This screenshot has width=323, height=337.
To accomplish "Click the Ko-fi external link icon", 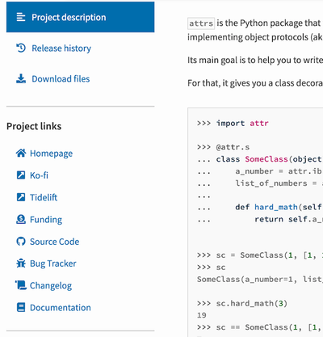I will pyautogui.click(x=21, y=175).
